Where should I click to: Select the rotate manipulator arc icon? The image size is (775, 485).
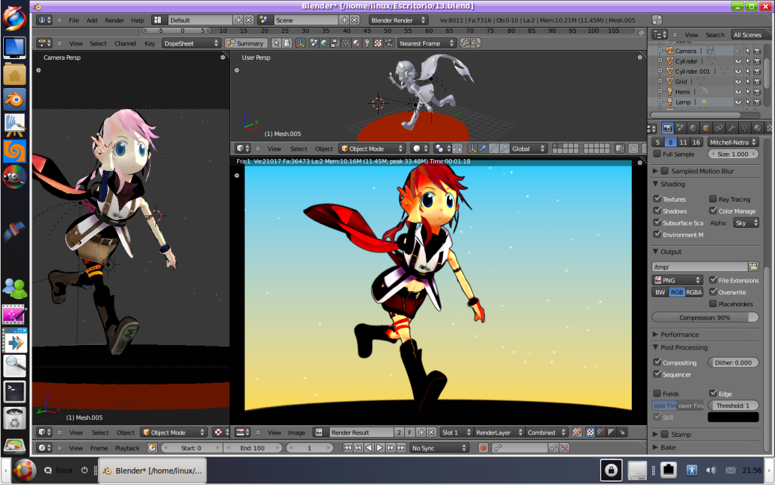coord(493,149)
